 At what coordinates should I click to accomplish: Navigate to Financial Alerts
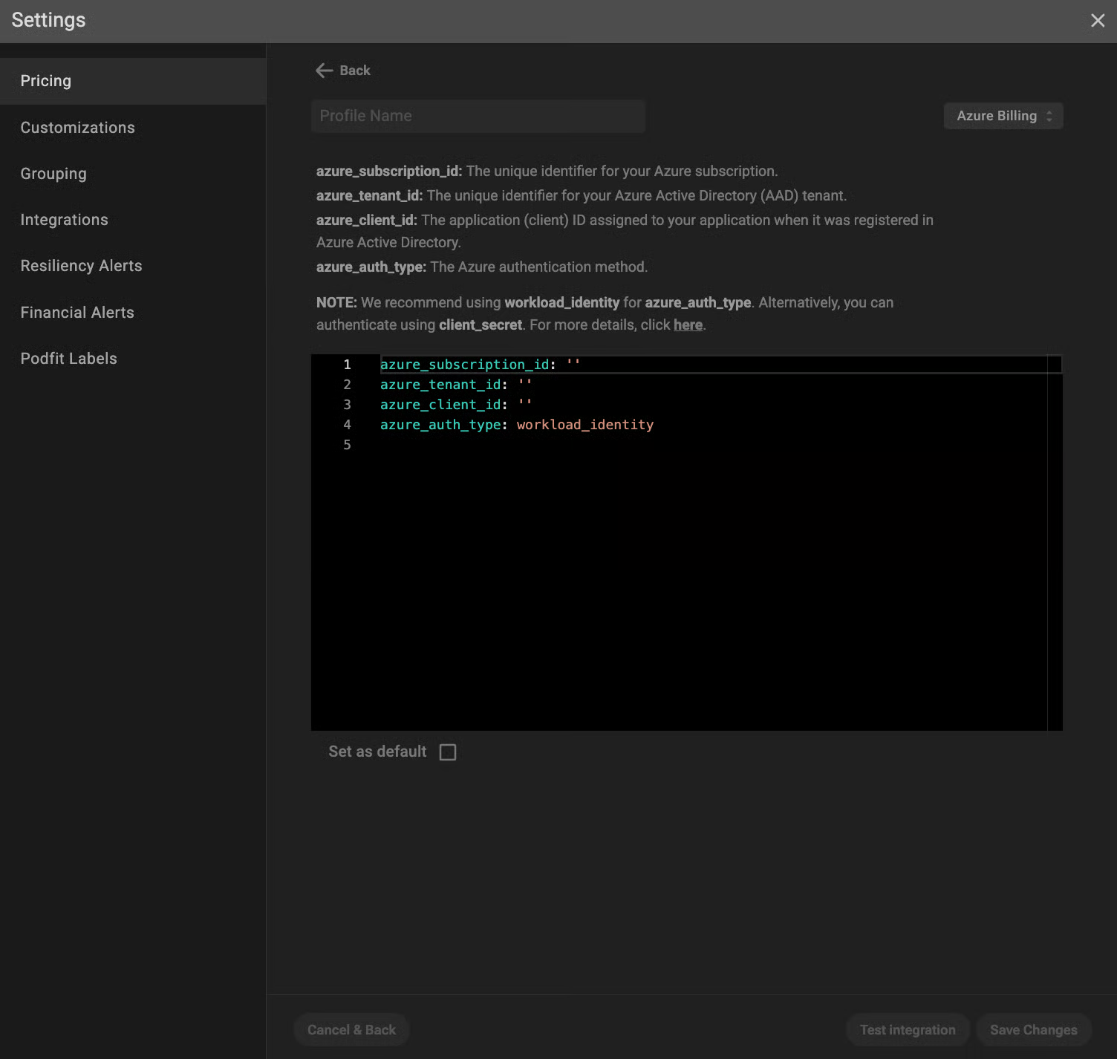[x=78, y=313]
